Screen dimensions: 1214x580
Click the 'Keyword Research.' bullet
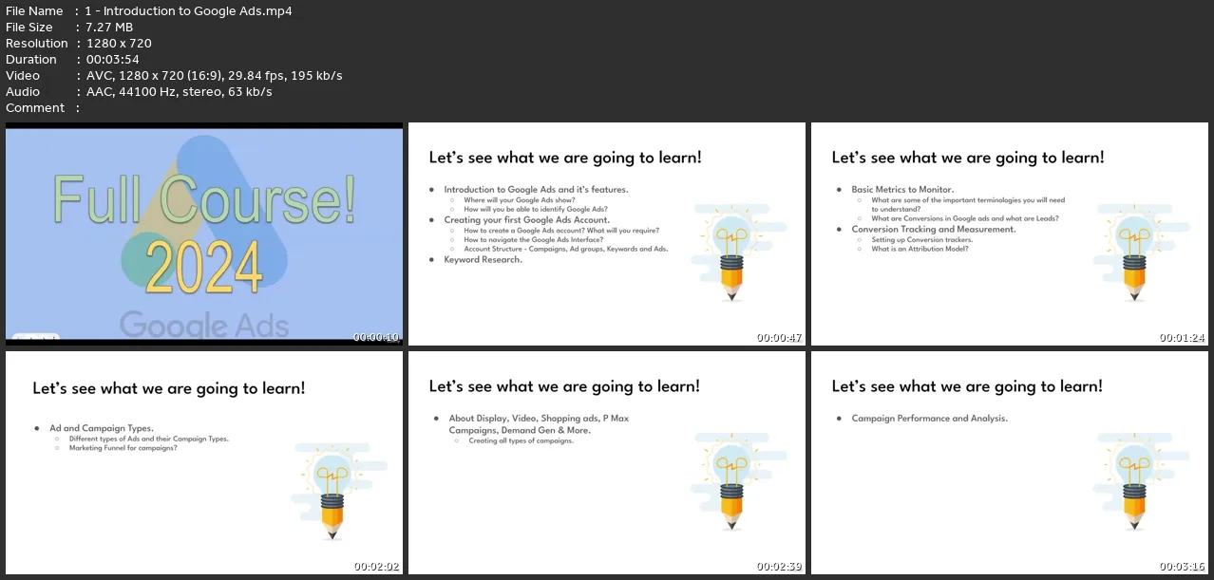point(483,260)
